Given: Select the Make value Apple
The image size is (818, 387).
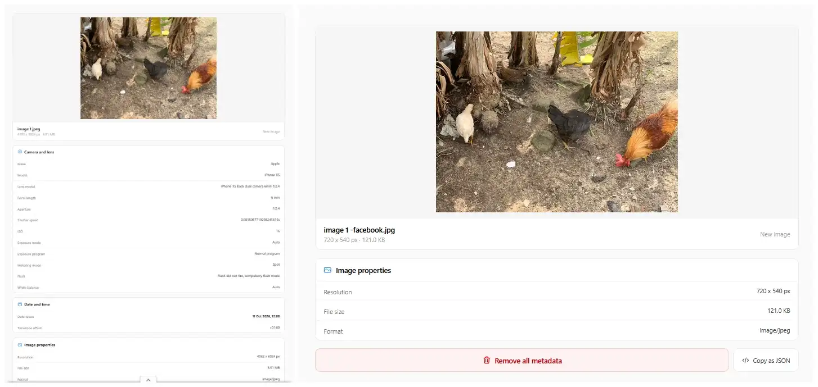Looking at the screenshot, I should [x=275, y=163].
